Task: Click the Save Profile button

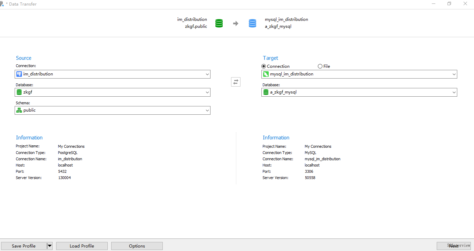Action: point(24,246)
